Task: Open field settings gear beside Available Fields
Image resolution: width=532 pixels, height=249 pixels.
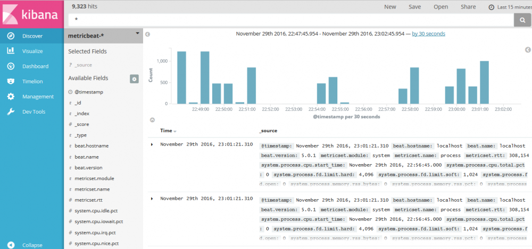Action: point(134,79)
